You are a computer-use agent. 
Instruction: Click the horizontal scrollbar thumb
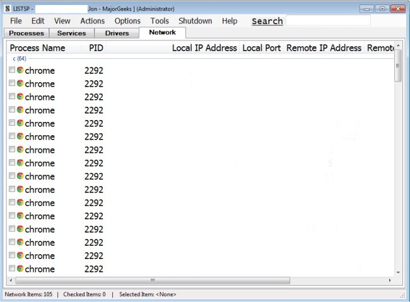coord(153,281)
